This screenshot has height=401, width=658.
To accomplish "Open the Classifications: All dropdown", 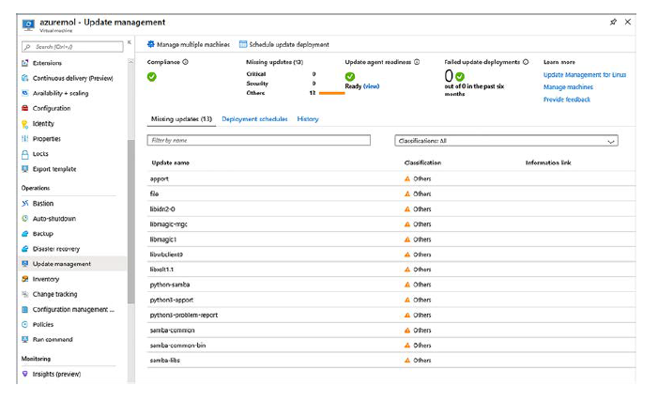I will [x=506, y=141].
